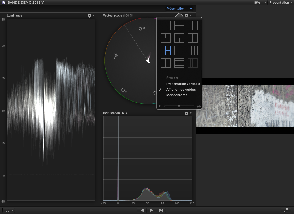The image size is (294, 214).
Task: Expand the arrow next to Luminance gear
Action: 94,16
